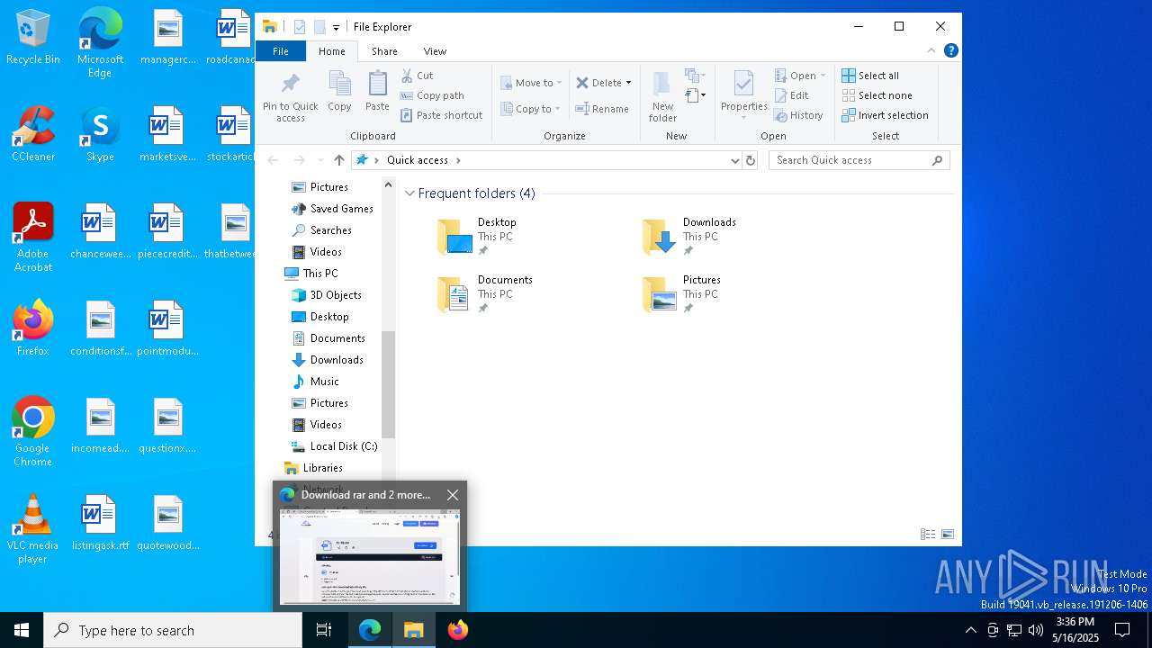The height and width of the screenshot is (648, 1152).
Task: Collapse the ribbon with chevron
Action: coord(931,50)
